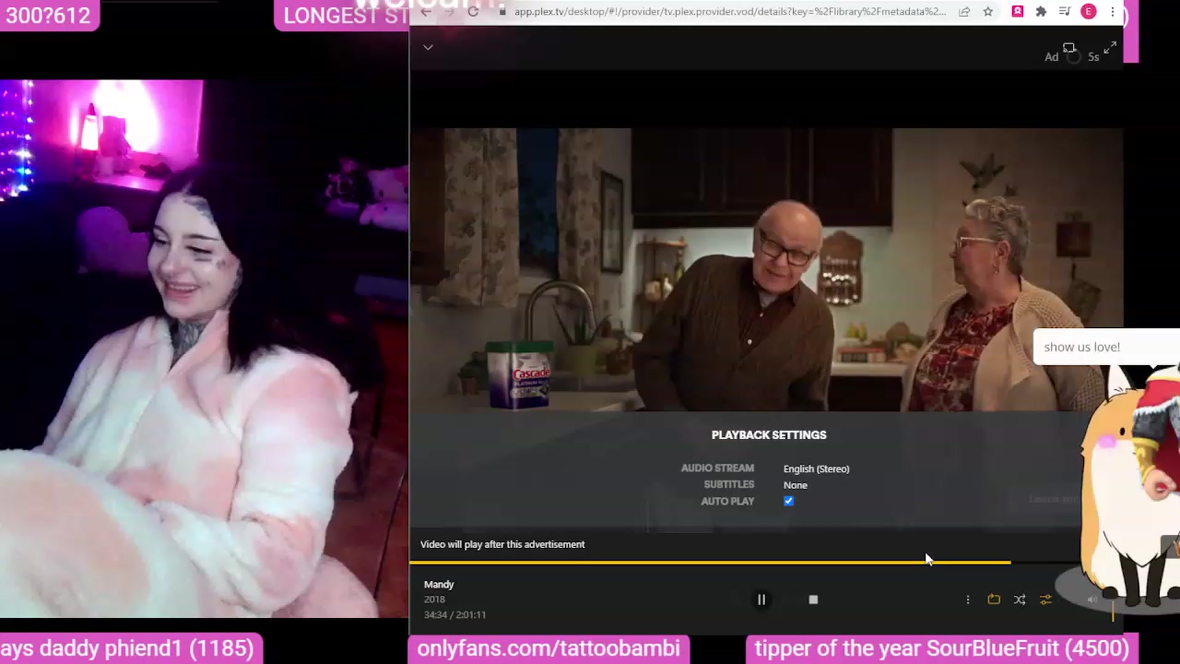Open the player more options menu
1180x664 pixels.
[968, 599]
